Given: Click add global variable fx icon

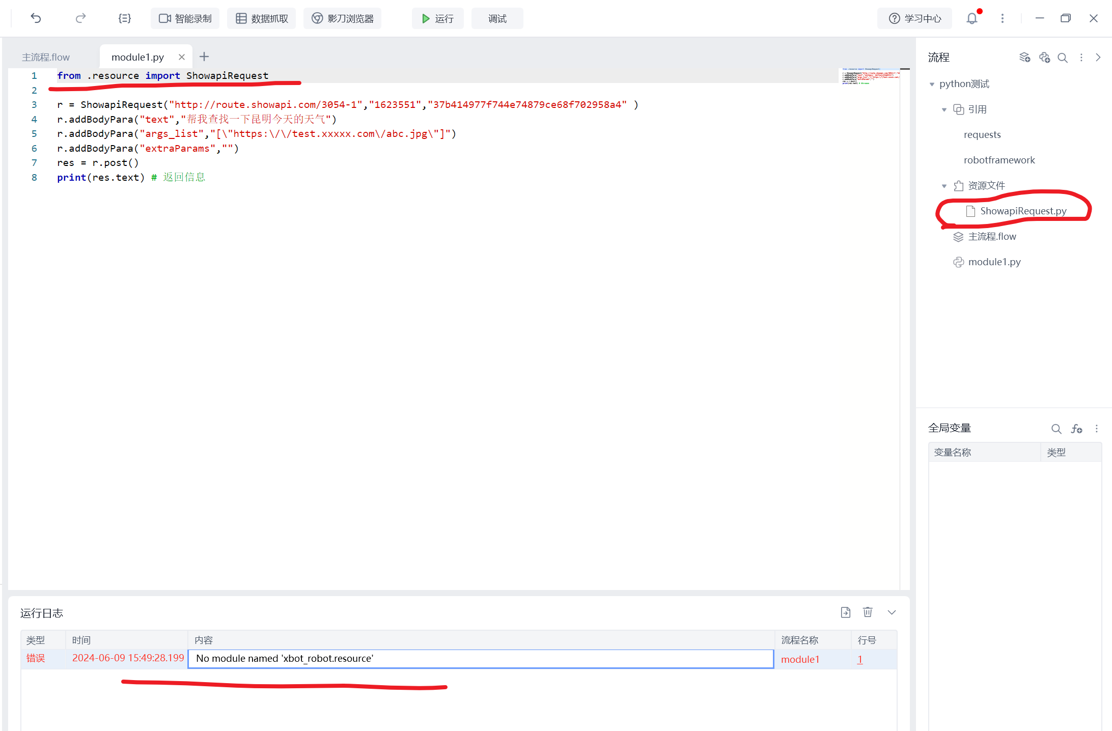Looking at the screenshot, I should click(1076, 429).
